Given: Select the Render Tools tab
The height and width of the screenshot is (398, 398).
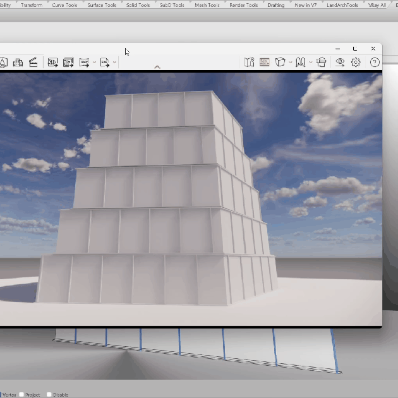Looking at the screenshot, I should (x=243, y=5).
